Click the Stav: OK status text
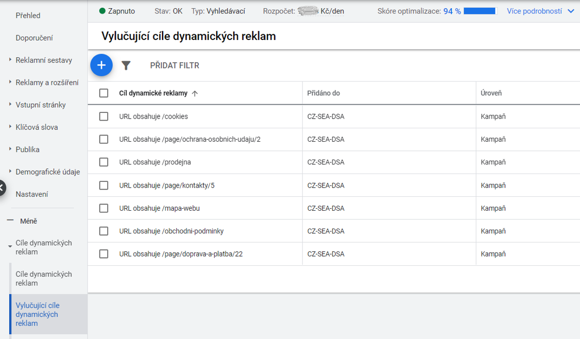580x339 pixels. [169, 11]
